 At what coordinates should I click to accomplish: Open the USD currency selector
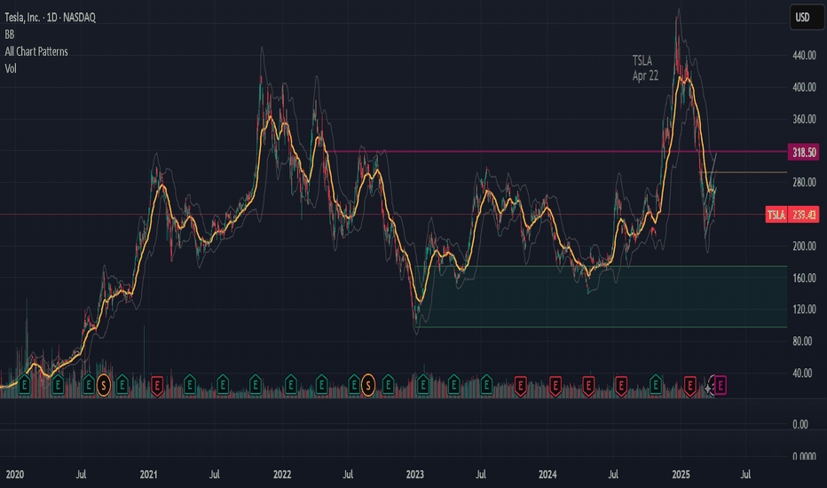click(806, 18)
